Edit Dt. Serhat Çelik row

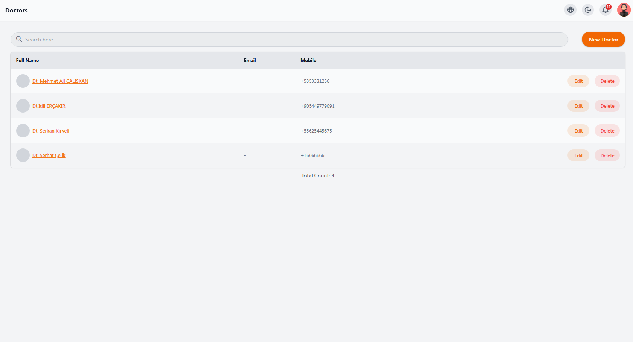578,156
